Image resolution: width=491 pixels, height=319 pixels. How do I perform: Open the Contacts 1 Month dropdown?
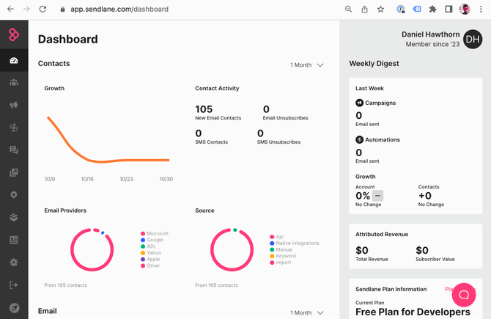click(307, 65)
